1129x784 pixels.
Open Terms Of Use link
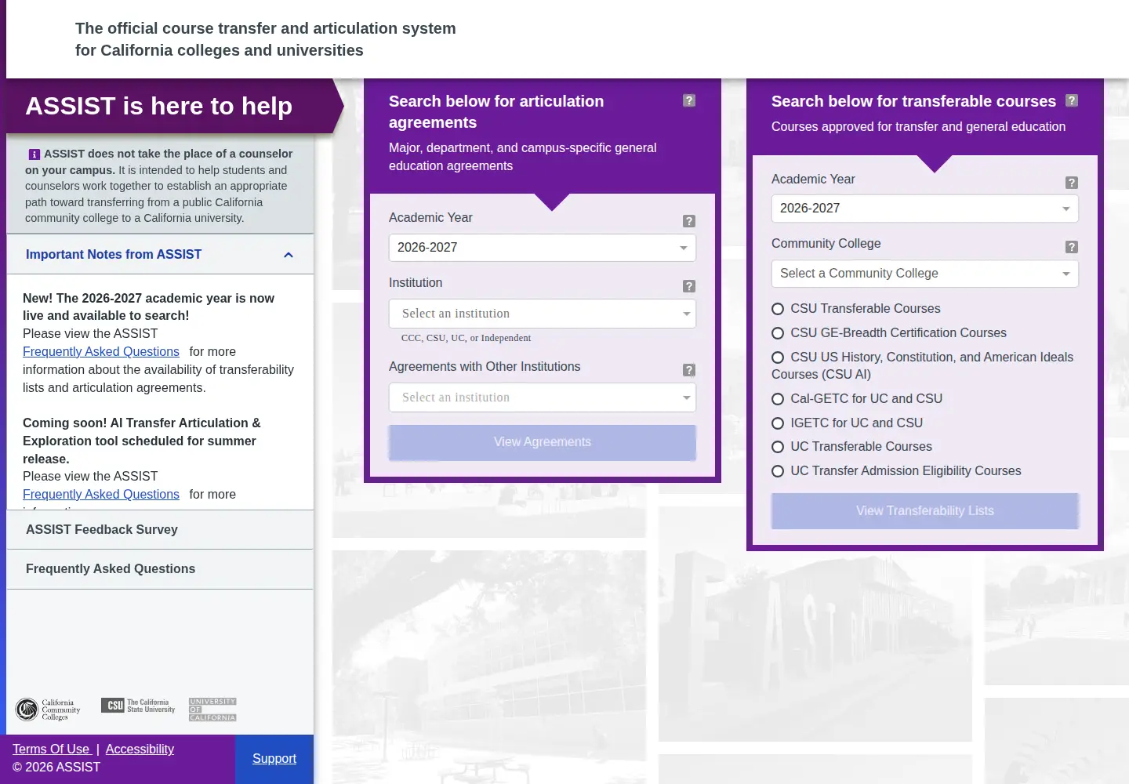(51, 750)
